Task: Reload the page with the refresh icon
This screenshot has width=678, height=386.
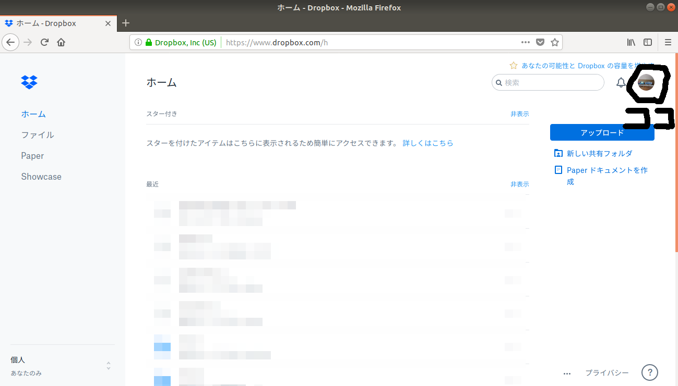Action: tap(44, 42)
